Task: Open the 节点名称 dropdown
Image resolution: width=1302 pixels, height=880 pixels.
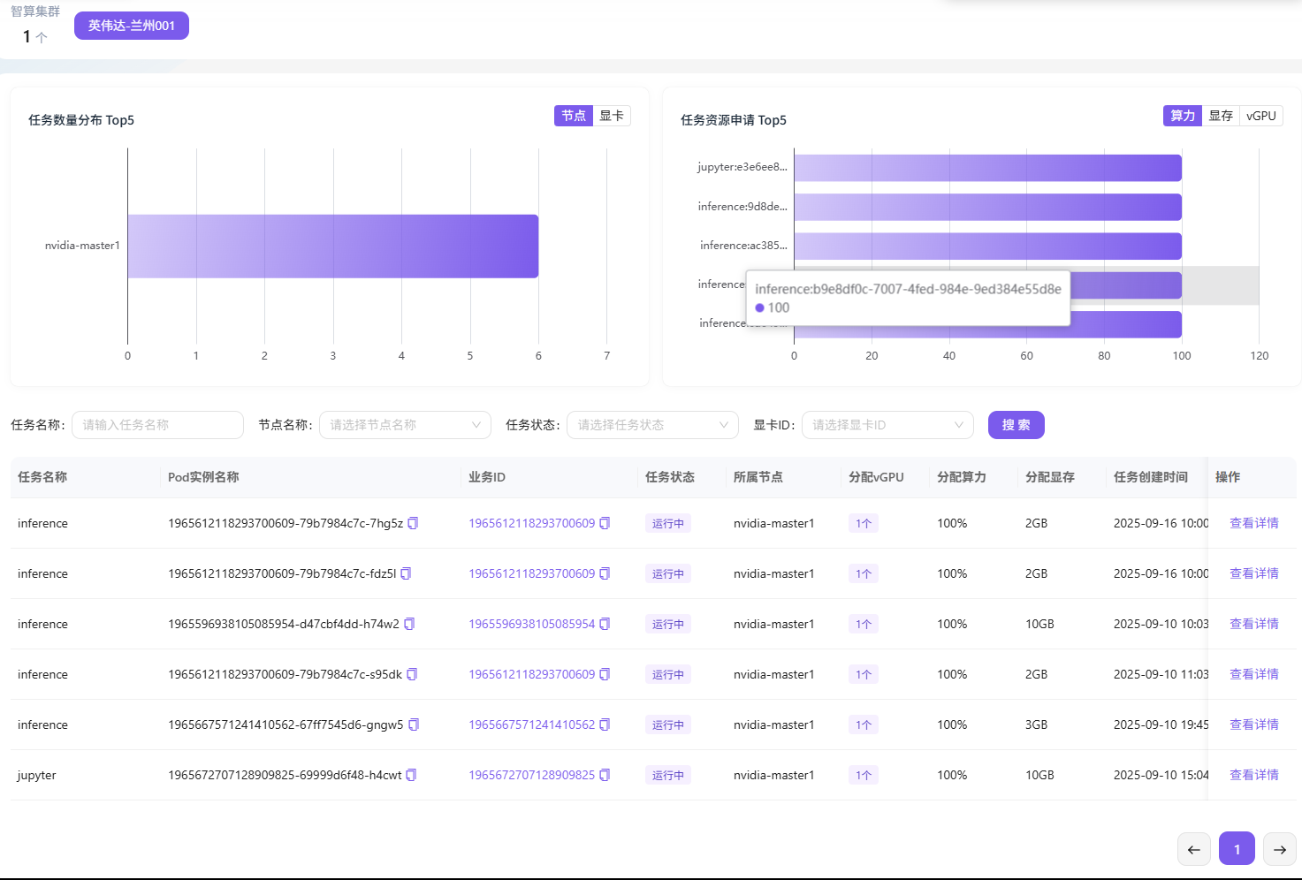Action: click(405, 425)
